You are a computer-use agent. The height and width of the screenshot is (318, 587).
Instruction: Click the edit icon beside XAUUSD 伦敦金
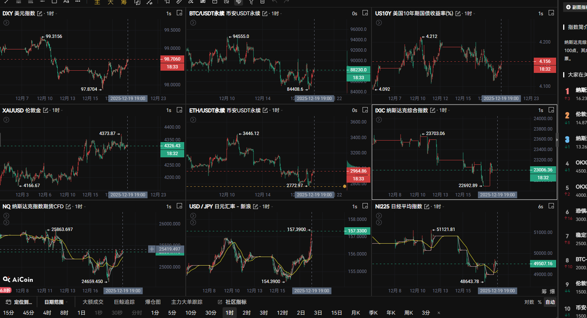pyautogui.click(x=46, y=110)
